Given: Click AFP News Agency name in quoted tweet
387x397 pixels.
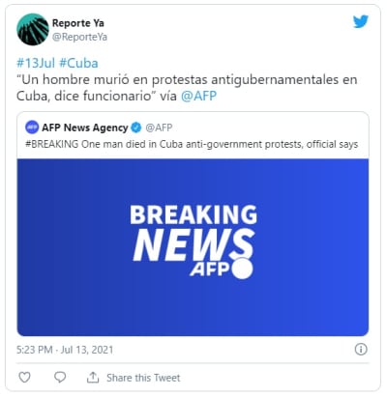Looking at the screenshot, I should coord(85,128).
